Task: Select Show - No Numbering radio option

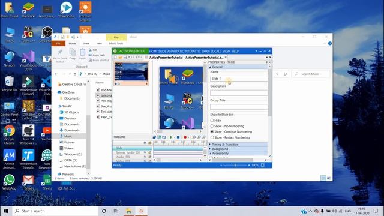Action: click(x=212, y=126)
